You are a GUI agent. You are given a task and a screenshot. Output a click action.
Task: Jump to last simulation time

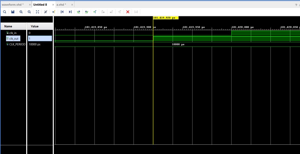point(70,12)
